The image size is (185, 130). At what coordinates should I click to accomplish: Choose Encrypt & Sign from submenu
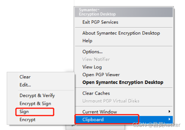click(41, 104)
